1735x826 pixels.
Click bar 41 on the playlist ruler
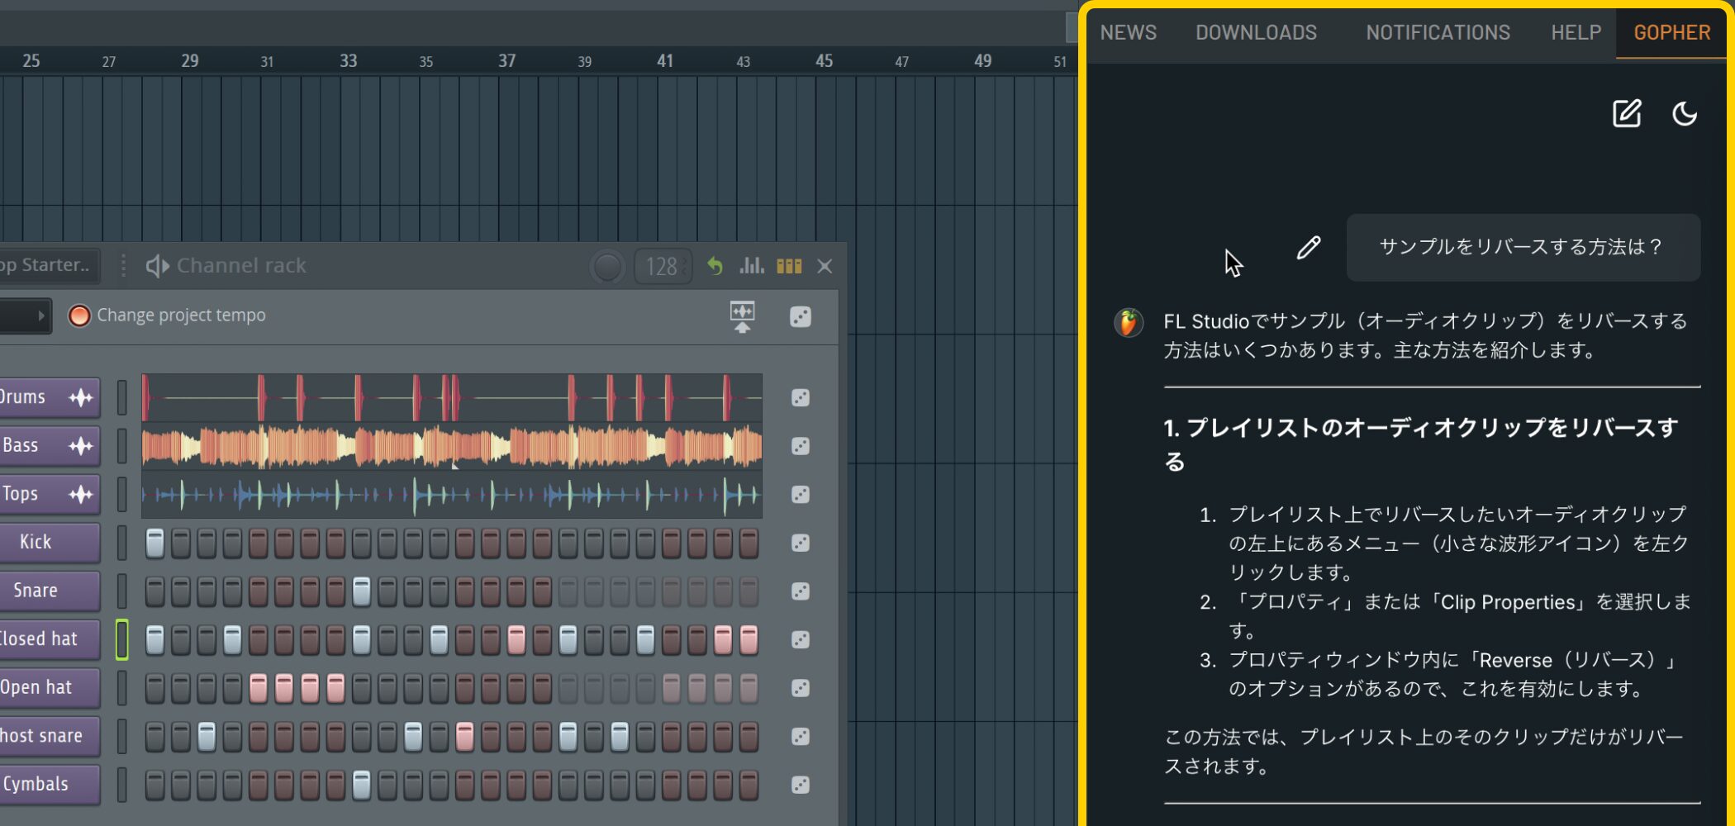click(x=665, y=61)
